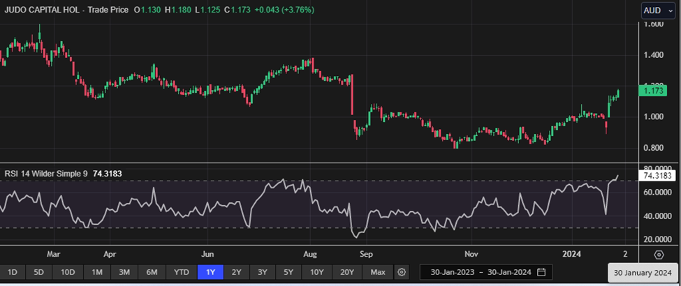681x286 pixels.
Task: Click the 20.0000 RSI axis value
Action: click(657, 239)
